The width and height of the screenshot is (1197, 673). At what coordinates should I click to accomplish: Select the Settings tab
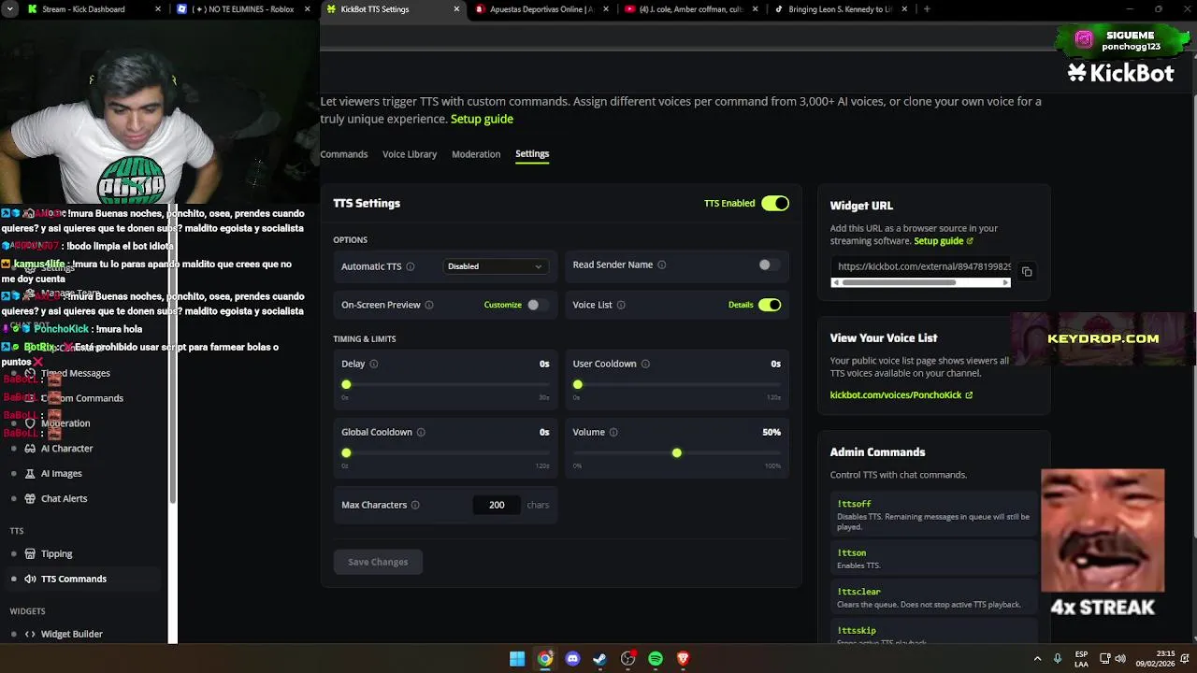tap(532, 154)
